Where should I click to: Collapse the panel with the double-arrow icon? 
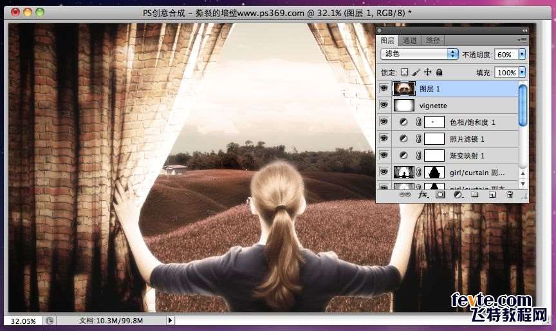[524, 30]
